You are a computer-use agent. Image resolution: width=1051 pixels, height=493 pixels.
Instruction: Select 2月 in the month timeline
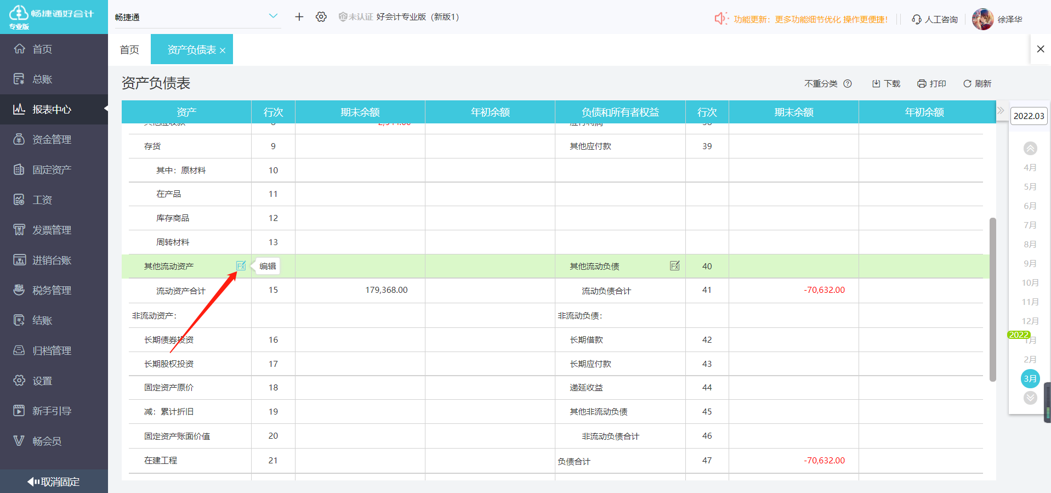[1030, 359]
